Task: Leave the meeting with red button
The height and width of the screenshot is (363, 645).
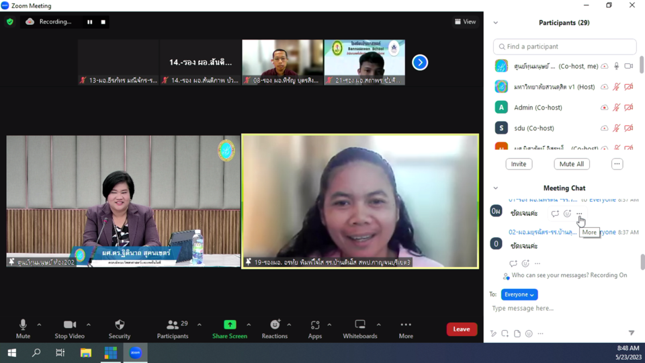Action: click(462, 329)
